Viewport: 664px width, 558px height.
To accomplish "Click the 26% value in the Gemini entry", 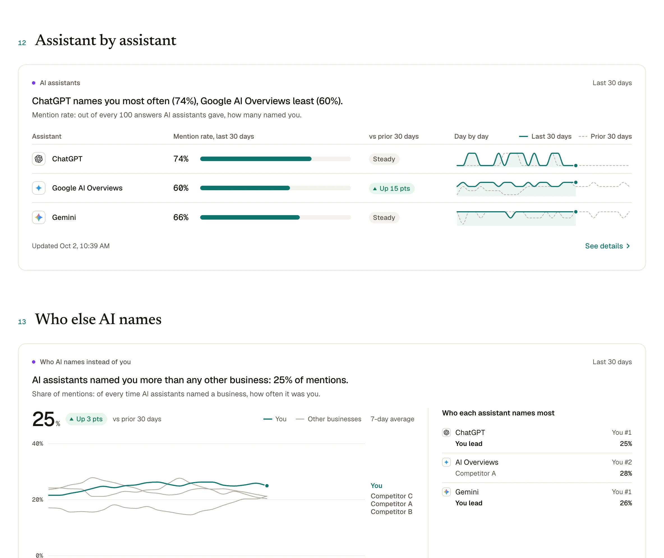I will coord(626,503).
